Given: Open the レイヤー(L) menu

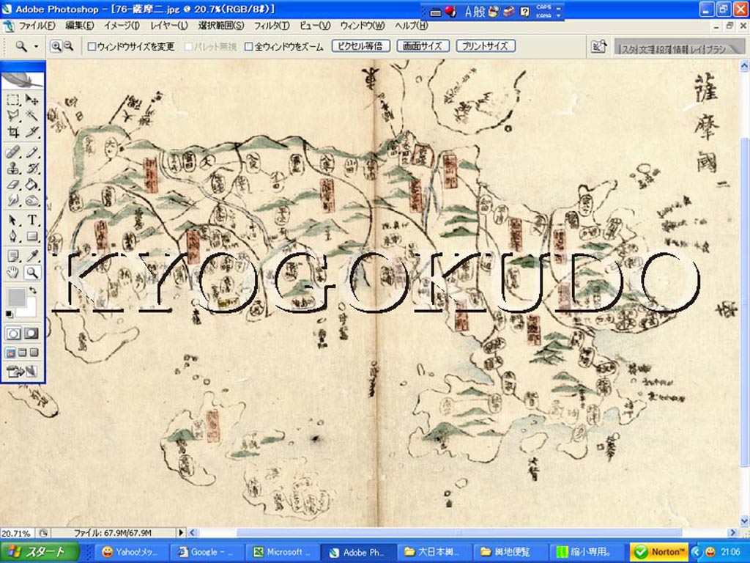Looking at the screenshot, I should click(x=169, y=26).
